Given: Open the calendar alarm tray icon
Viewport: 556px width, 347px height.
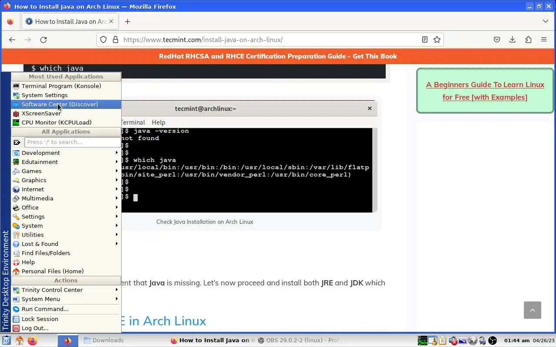Looking at the screenshot, I should click(x=432, y=340).
